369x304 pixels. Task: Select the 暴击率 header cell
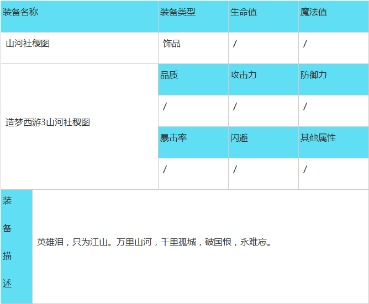(x=193, y=142)
